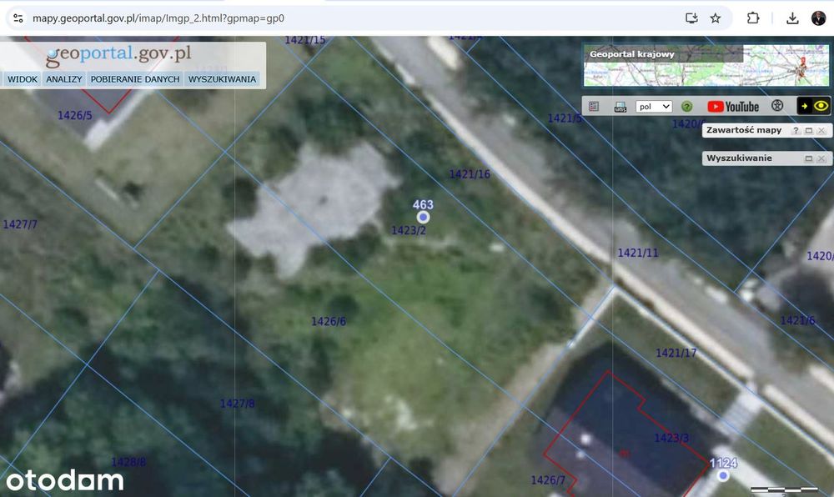Open the YouTube link button
Image resolution: width=834 pixels, height=497 pixels.
point(733,106)
